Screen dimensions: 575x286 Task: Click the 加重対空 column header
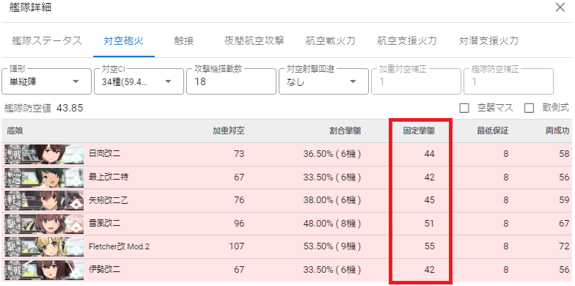[x=229, y=131]
